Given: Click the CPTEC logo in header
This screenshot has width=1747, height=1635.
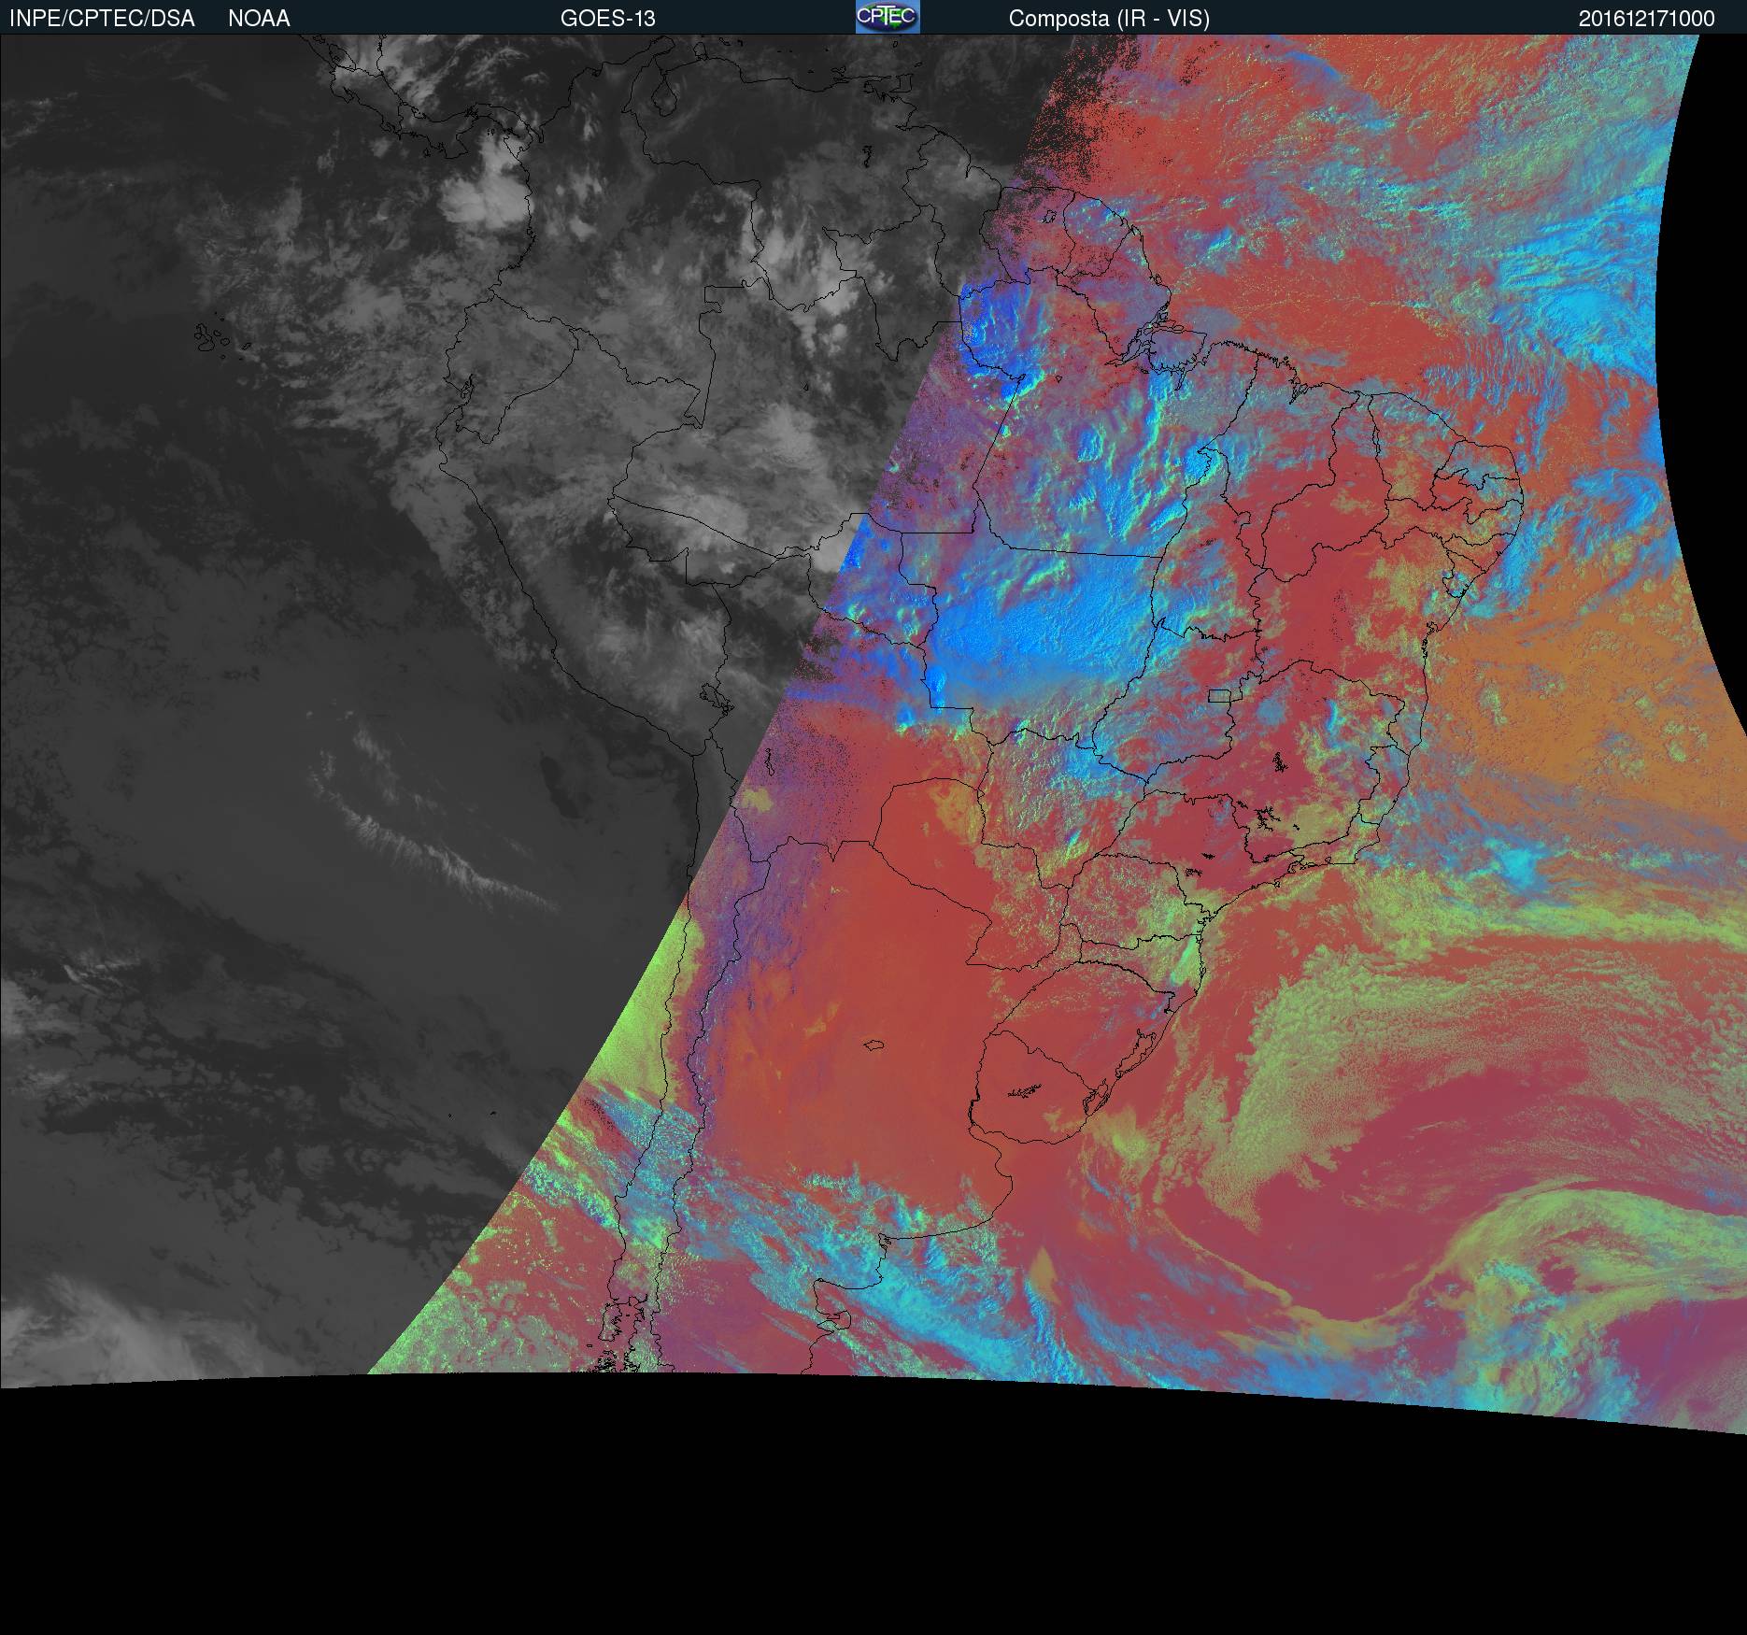Looking at the screenshot, I should (x=887, y=17).
